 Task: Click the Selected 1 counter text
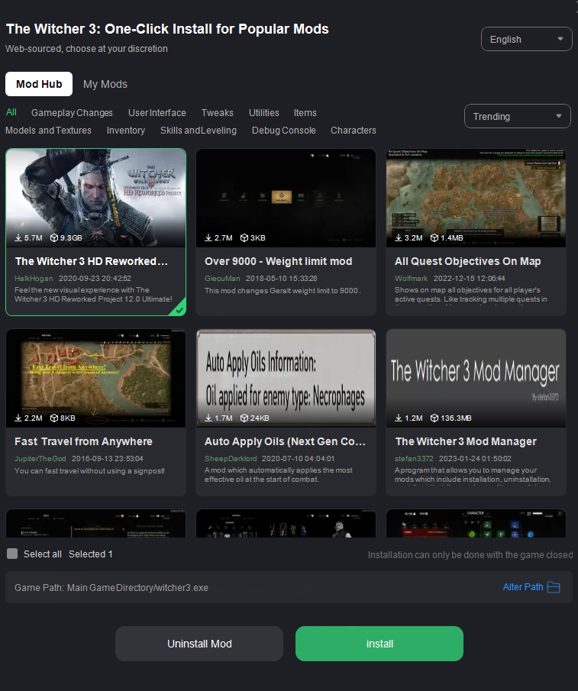coord(91,554)
